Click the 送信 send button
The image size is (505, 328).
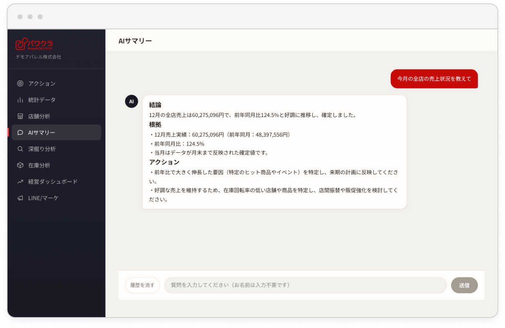[464, 285]
